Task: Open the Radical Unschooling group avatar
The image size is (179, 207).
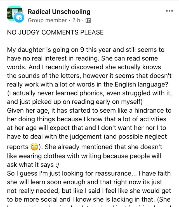Action: click(15, 13)
